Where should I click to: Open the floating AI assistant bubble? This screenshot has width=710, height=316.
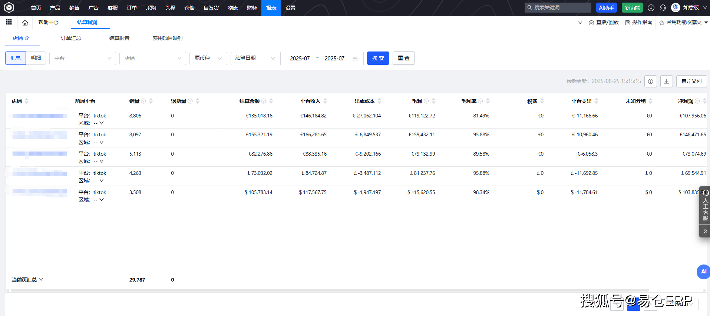[x=703, y=272]
